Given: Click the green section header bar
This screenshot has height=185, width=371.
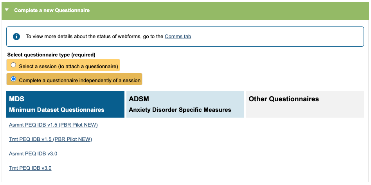Looking at the screenshot, I should 235,10.
